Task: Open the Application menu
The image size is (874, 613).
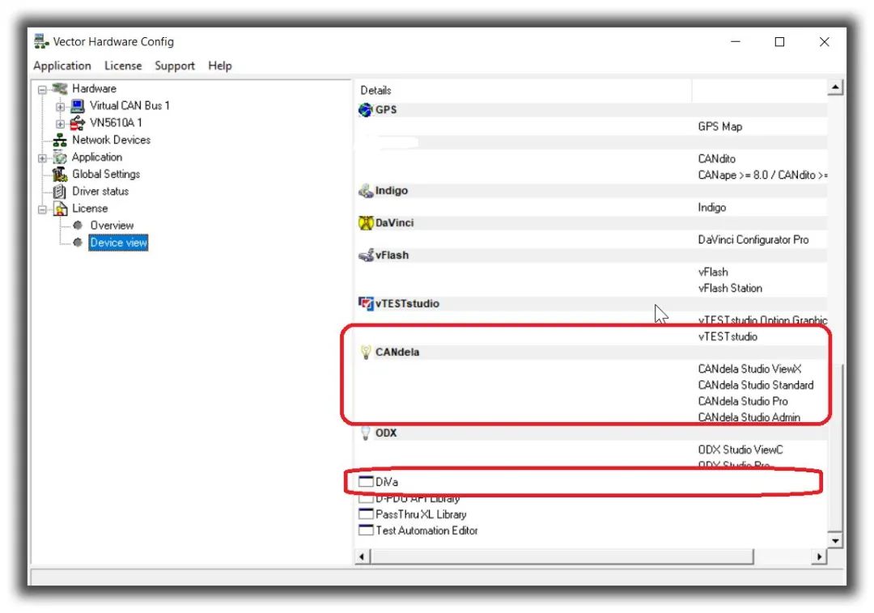Action: [62, 66]
